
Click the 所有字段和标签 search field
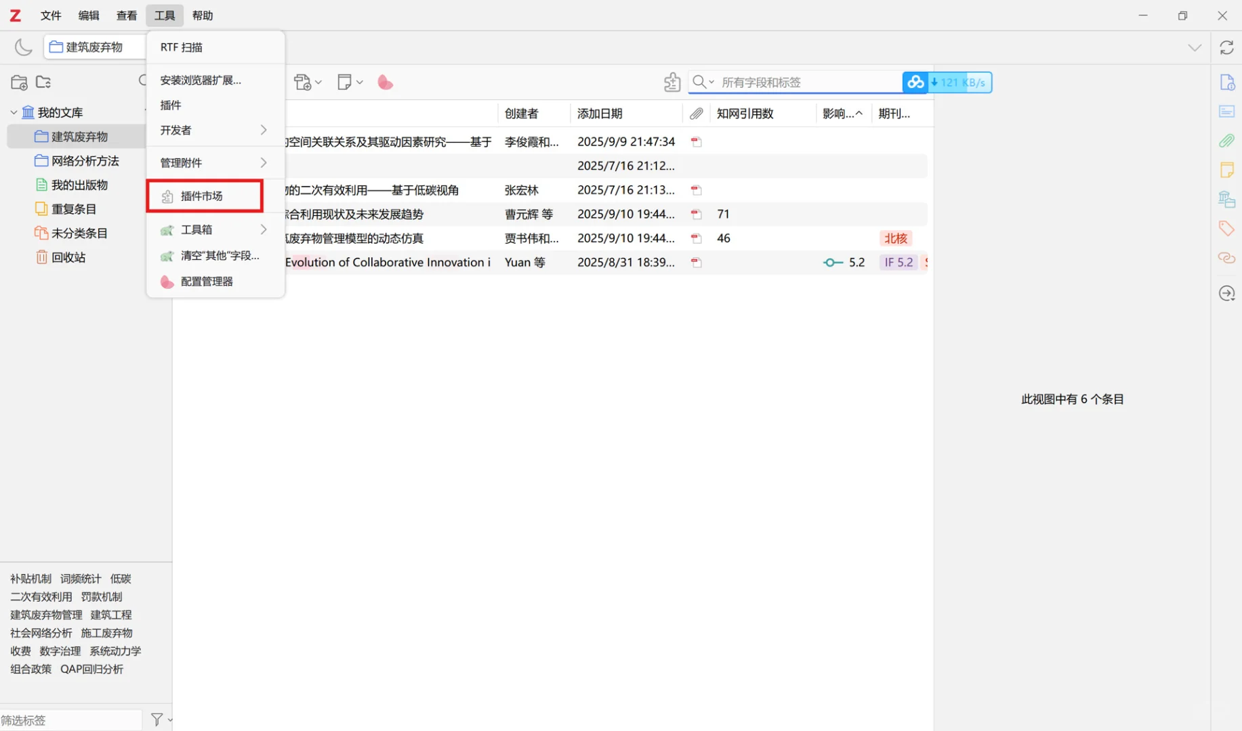779,81
